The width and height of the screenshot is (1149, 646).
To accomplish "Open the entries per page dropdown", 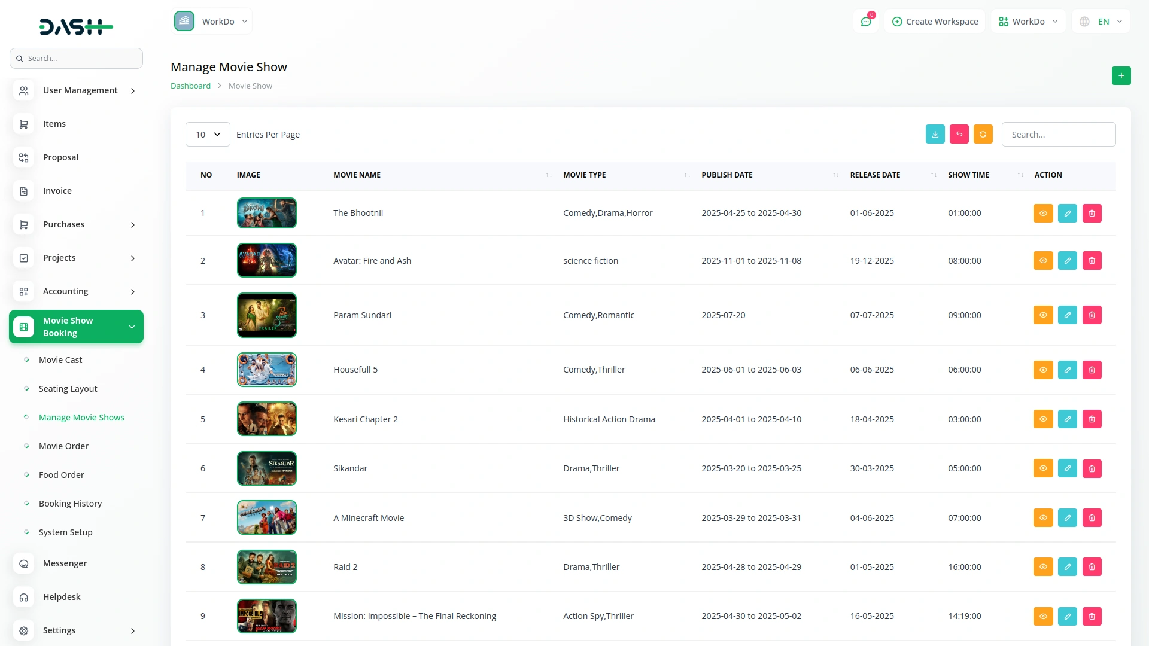I will click(x=208, y=135).
